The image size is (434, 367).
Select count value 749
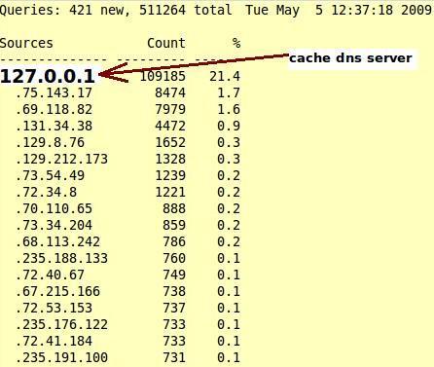(x=174, y=275)
